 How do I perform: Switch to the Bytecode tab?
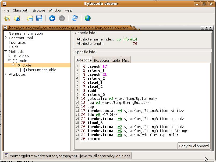click(83, 60)
